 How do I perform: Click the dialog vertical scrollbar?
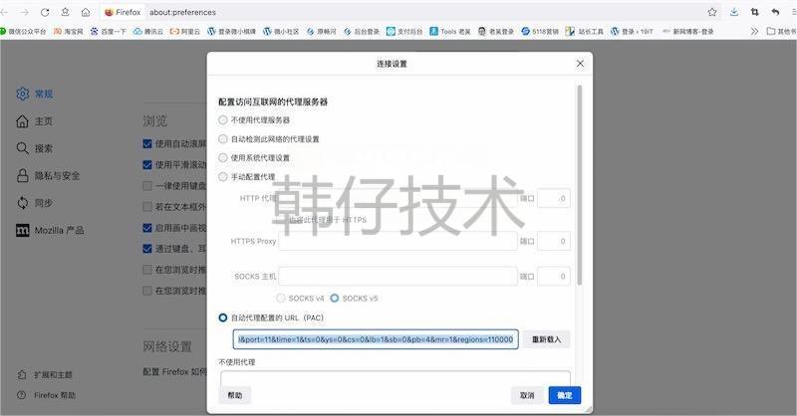(x=580, y=185)
